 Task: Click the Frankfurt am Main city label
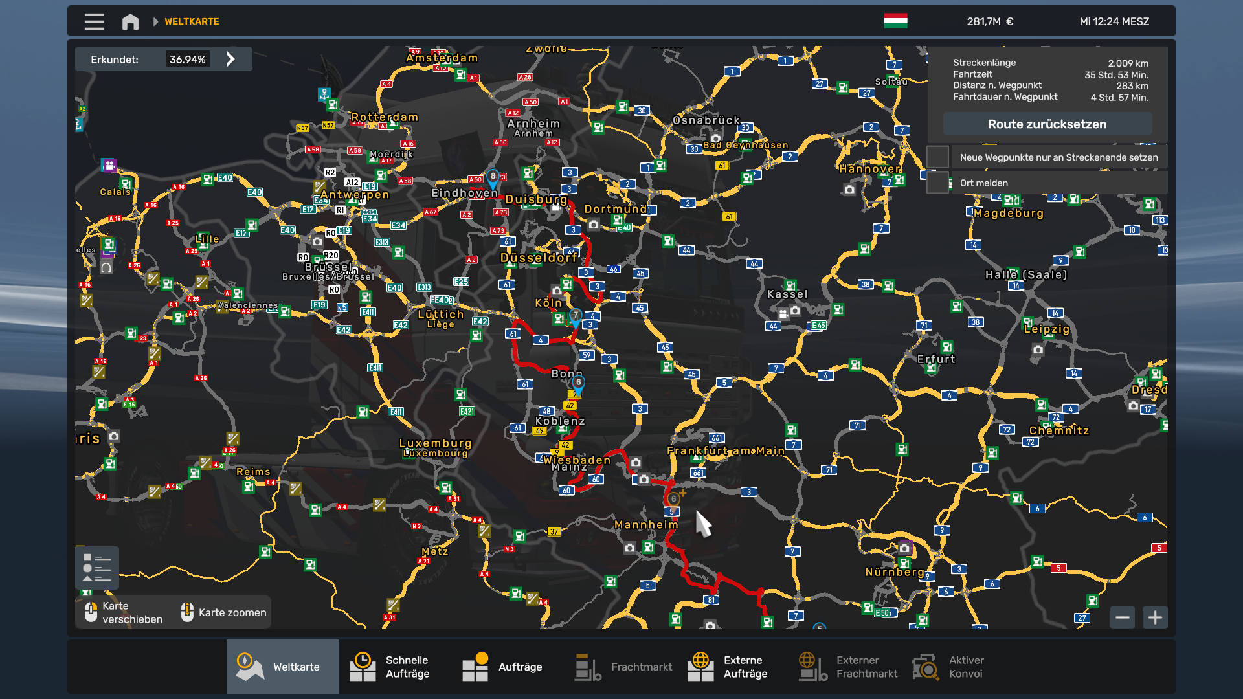pos(726,450)
